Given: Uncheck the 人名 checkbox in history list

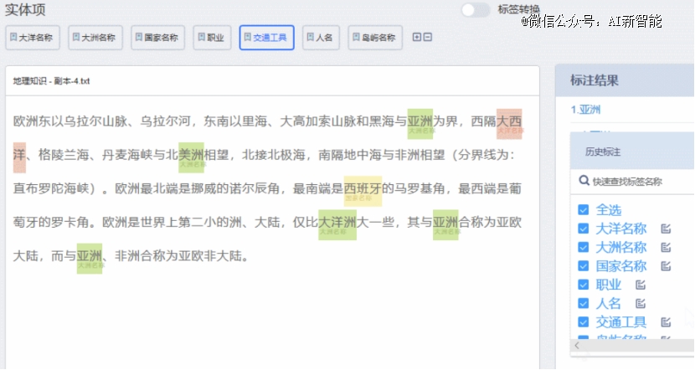Looking at the screenshot, I should (584, 304).
